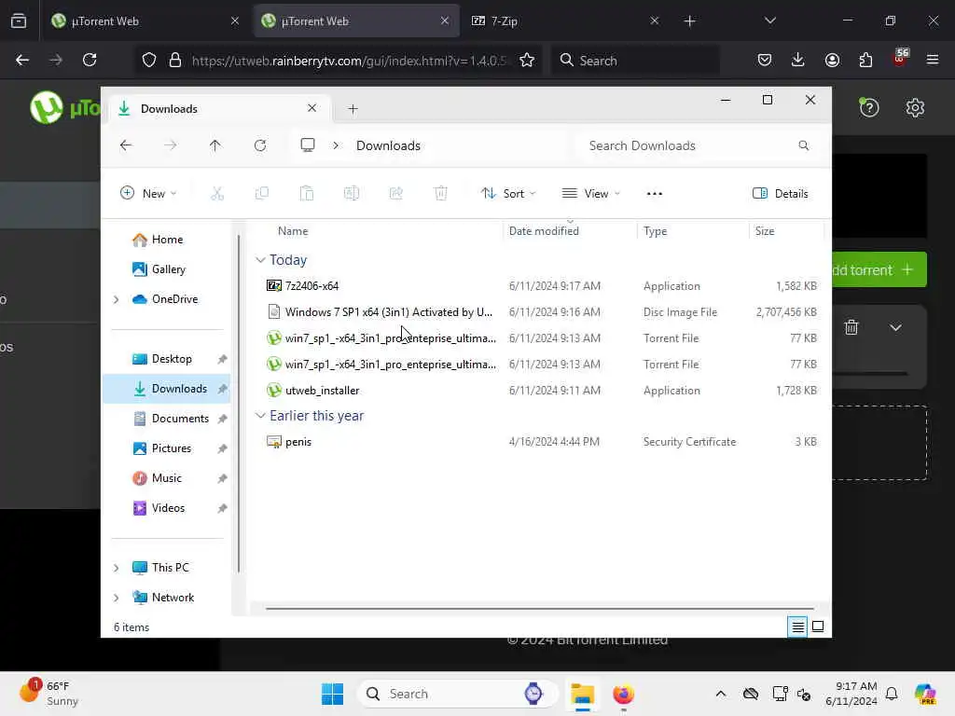Open the View dropdown
Viewport: 955px width, 716px height.
click(x=590, y=194)
